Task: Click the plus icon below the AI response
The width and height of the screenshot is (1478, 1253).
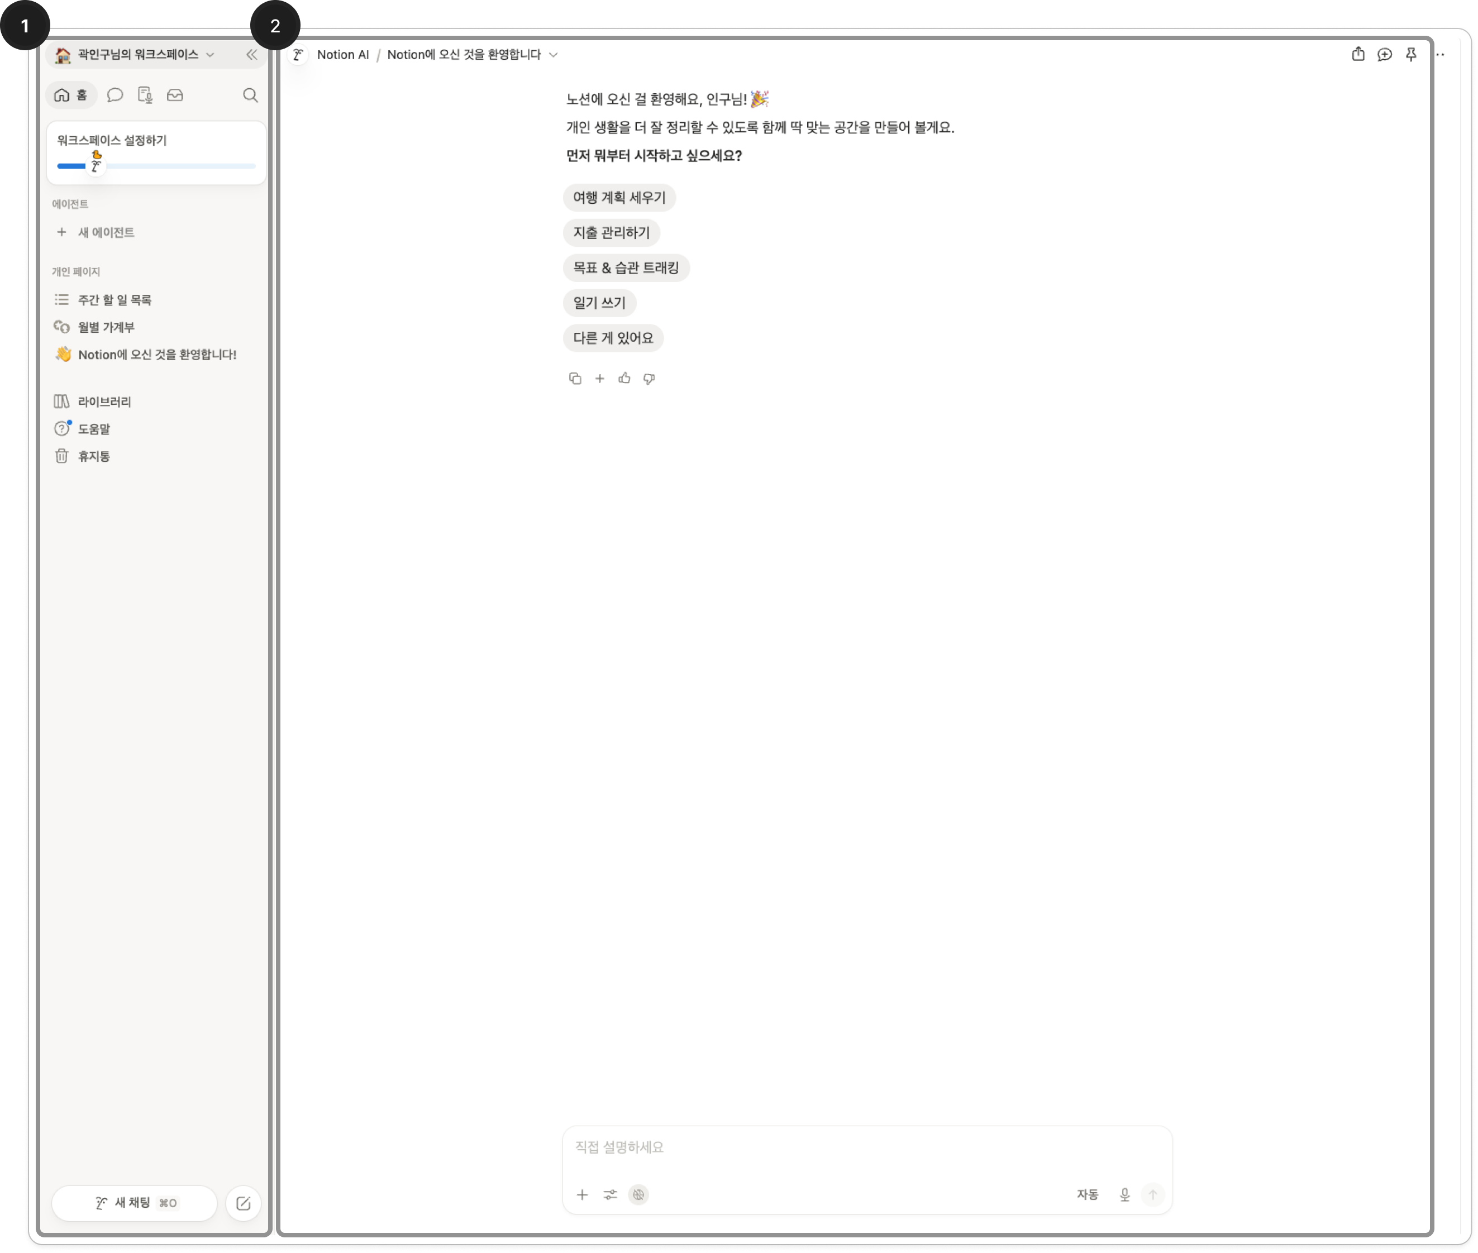Action: tap(600, 379)
